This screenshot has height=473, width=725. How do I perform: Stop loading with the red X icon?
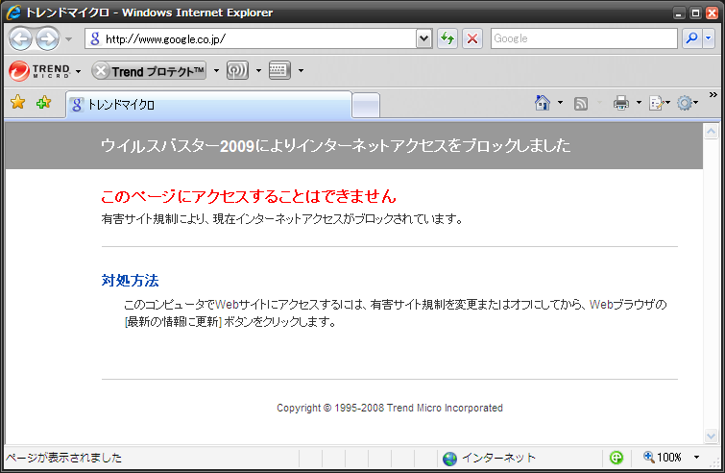(472, 38)
